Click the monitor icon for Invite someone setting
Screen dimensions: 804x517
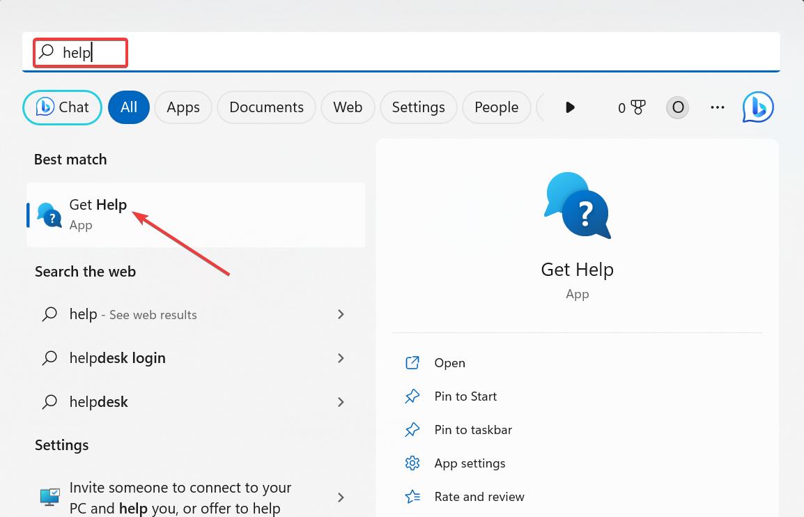pyautogui.click(x=50, y=497)
